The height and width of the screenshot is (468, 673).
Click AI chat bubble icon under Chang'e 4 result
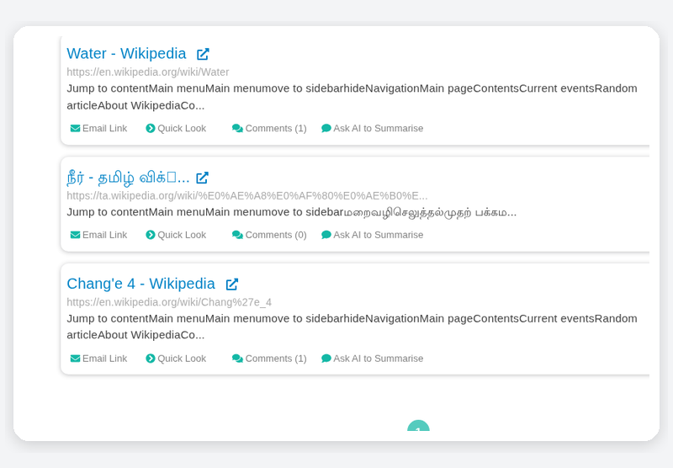[x=326, y=359]
